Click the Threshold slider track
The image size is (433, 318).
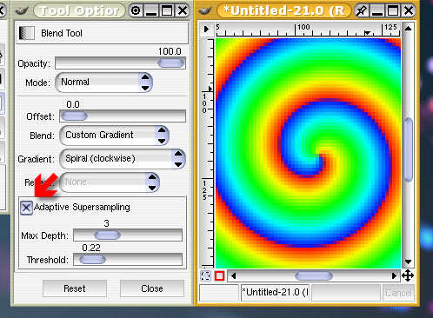128,260
